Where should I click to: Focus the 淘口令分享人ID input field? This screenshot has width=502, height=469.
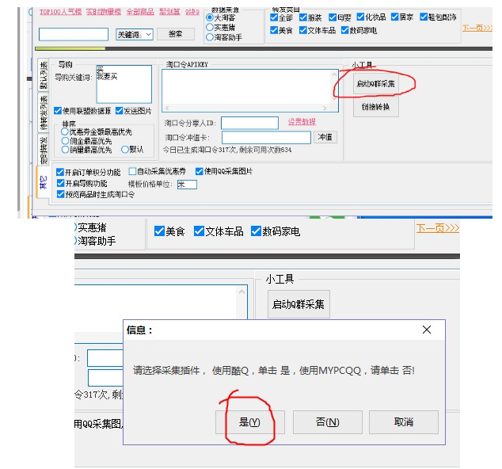pos(249,123)
